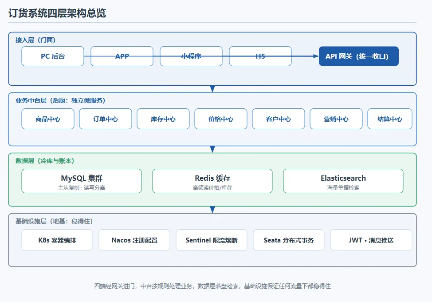Click the title 订货系统四层架构总览
The image size is (432, 302).
click(57, 13)
